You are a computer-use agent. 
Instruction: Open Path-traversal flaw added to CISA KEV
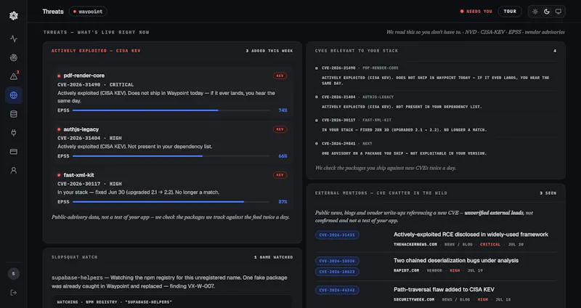[444, 289]
